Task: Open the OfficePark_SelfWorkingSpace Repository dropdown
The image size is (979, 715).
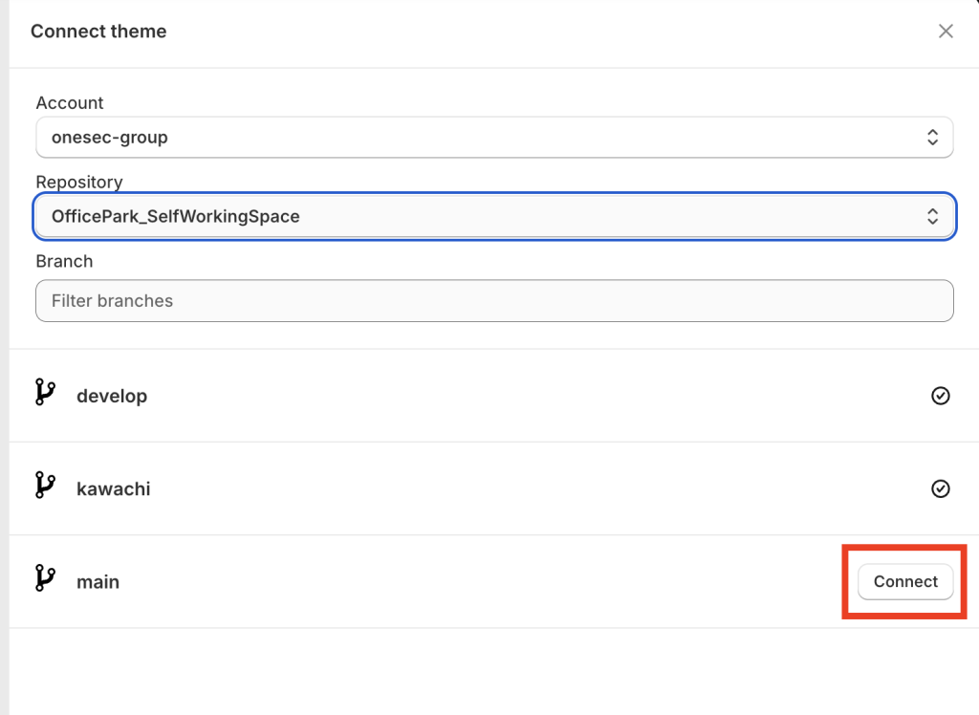Action: point(478,217)
